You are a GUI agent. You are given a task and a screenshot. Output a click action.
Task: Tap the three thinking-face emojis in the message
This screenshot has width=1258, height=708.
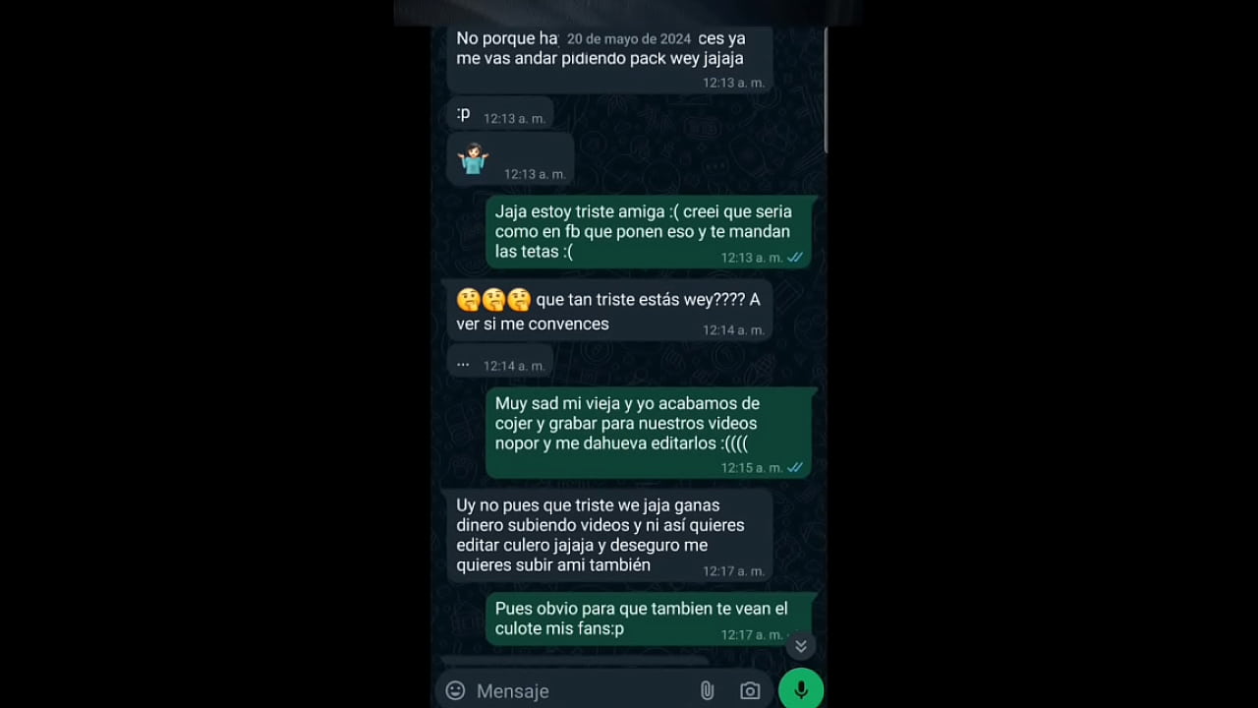pos(493,300)
